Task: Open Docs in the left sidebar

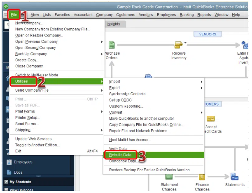Action: click(x=18, y=172)
